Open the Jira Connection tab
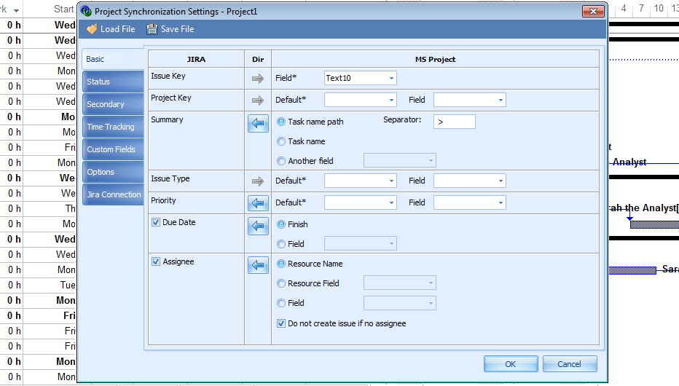Image resolution: width=679 pixels, height=386 pixels. pyautogui.click(x=114, y=194)
